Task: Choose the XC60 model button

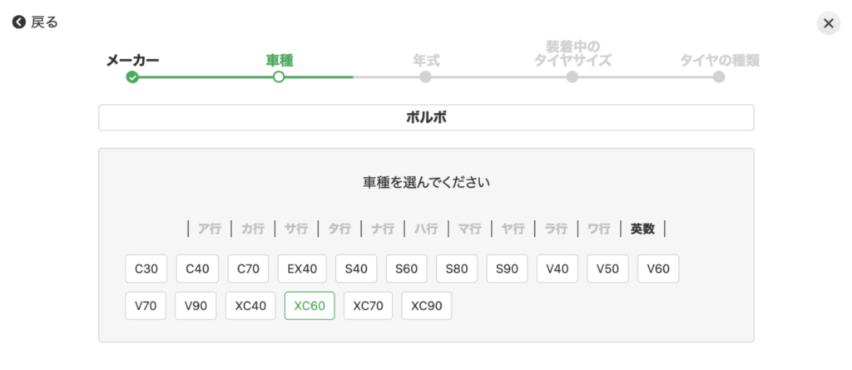Action: coord(310,306)
